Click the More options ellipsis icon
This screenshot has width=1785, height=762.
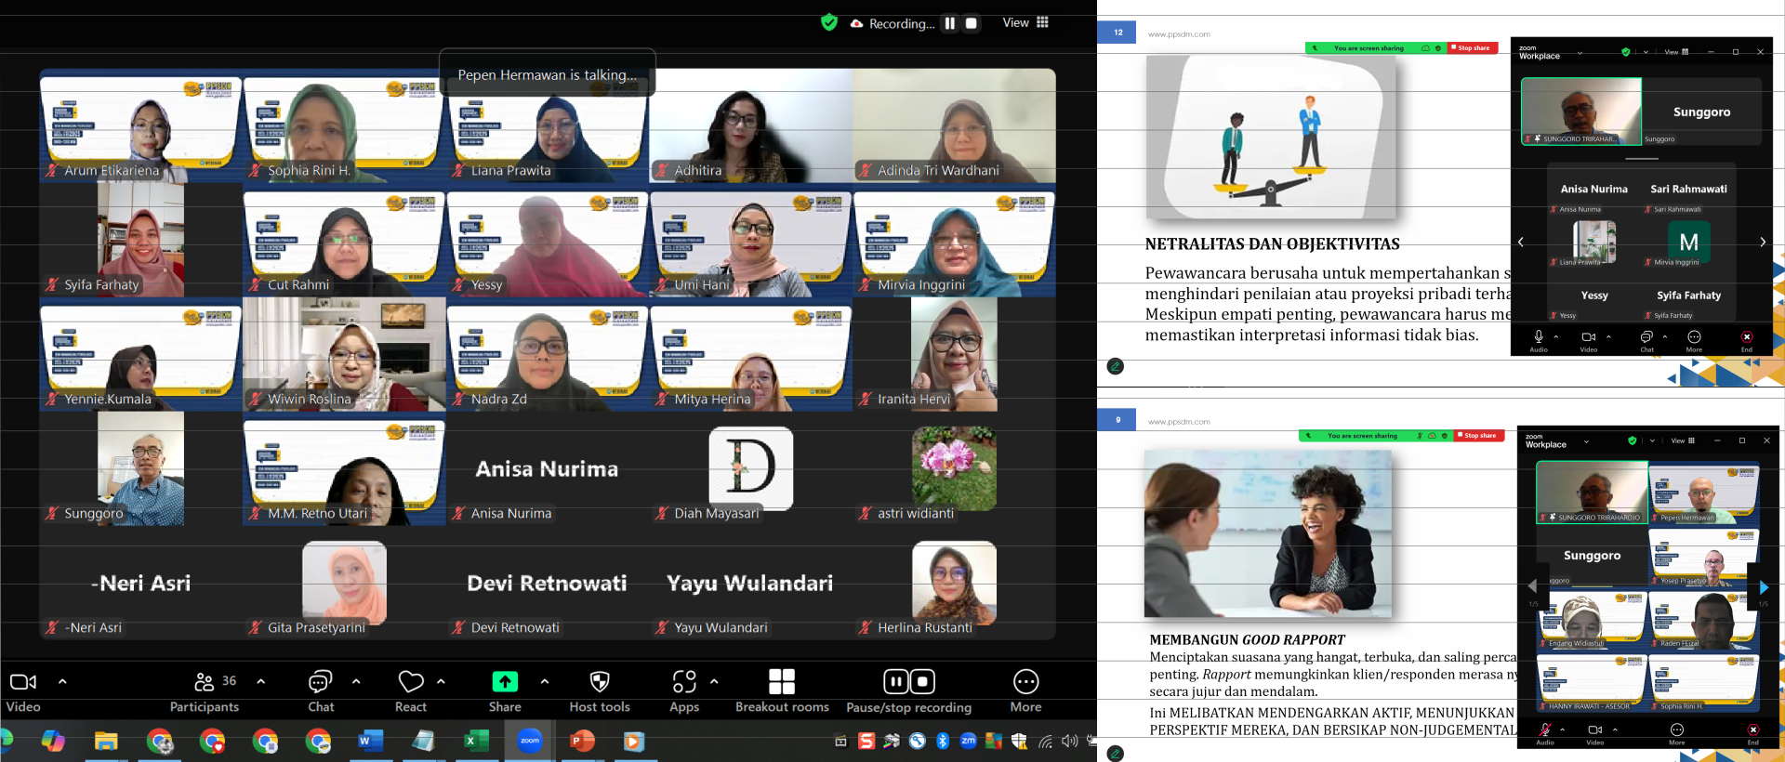[1025, 682]
